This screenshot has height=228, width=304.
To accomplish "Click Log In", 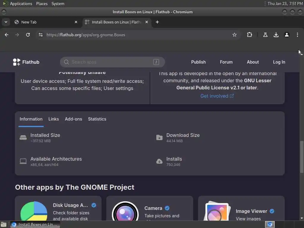I will 279,62.
